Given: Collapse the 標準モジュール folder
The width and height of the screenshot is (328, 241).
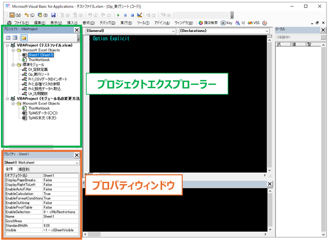Looking at the screenshot, I should pyautogui.click(x=13, y=65).
